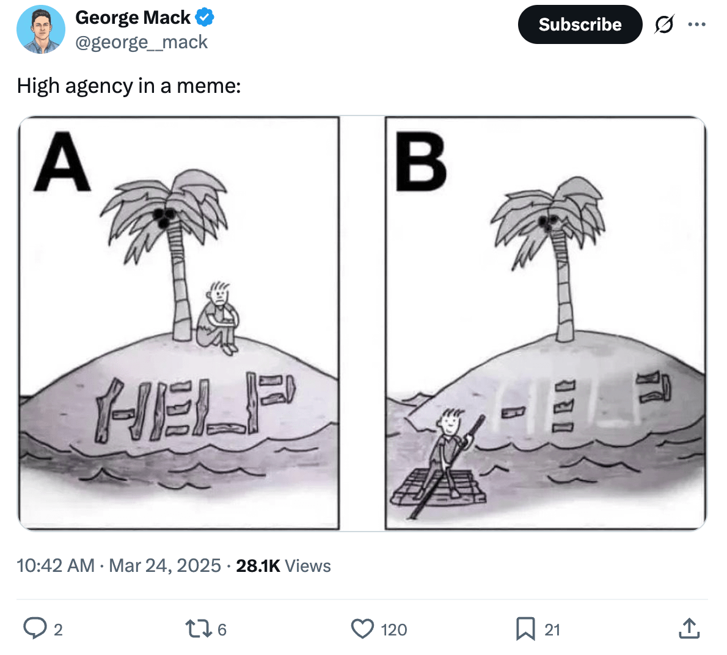Click the reply speech bubble icon

pyautogui.click(x=35, y=629)
